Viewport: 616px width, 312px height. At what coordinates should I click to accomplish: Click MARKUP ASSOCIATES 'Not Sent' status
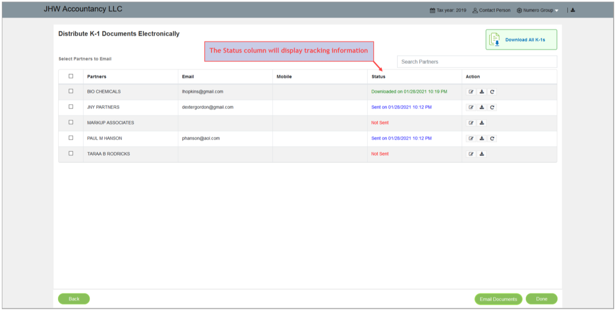[380, 123]
